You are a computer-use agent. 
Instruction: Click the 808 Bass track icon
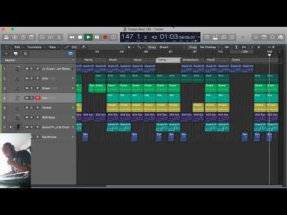click(17, 117)
